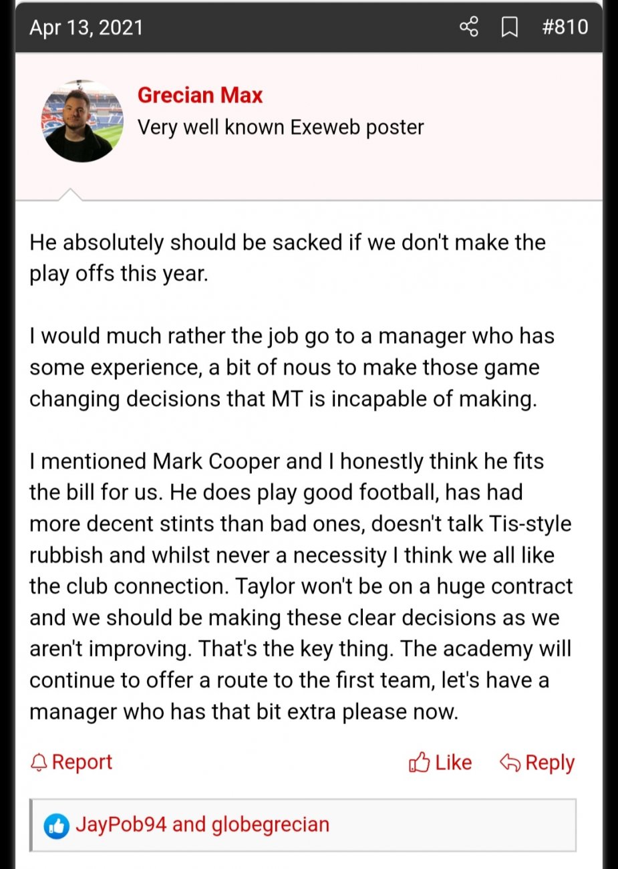The image size is (618, 869).
Task: Open JayPob94's profile from reactions
Action: click(121, 824)
